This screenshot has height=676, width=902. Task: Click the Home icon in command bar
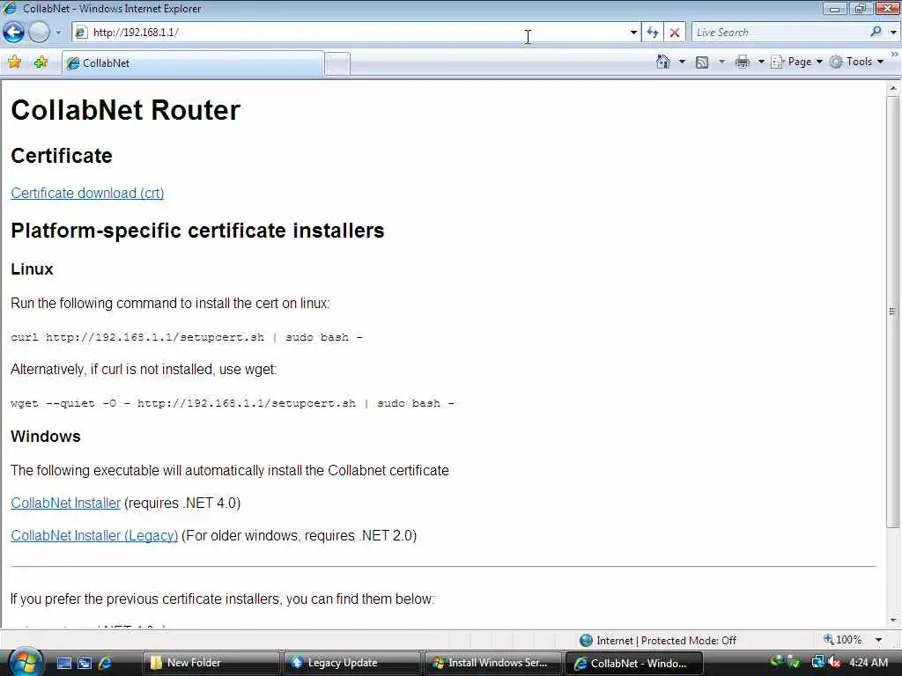(662, 62)
